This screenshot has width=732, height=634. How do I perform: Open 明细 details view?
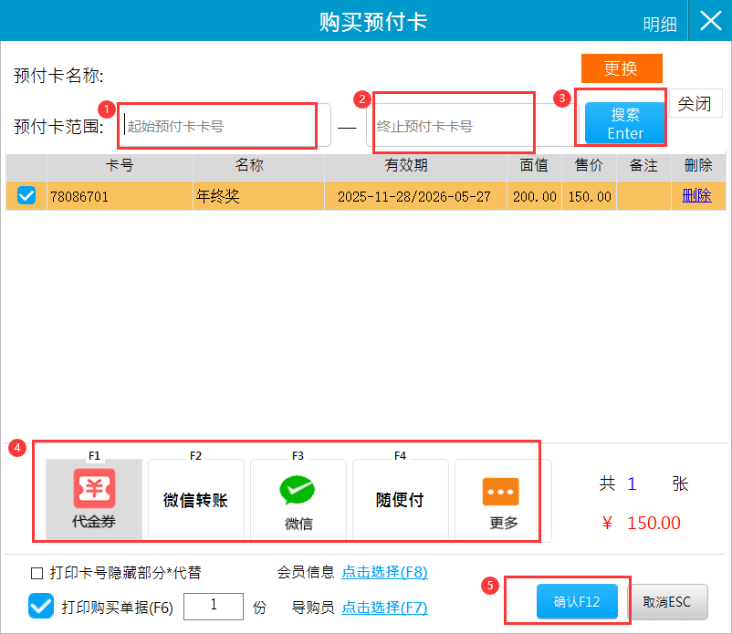(659, 25)
